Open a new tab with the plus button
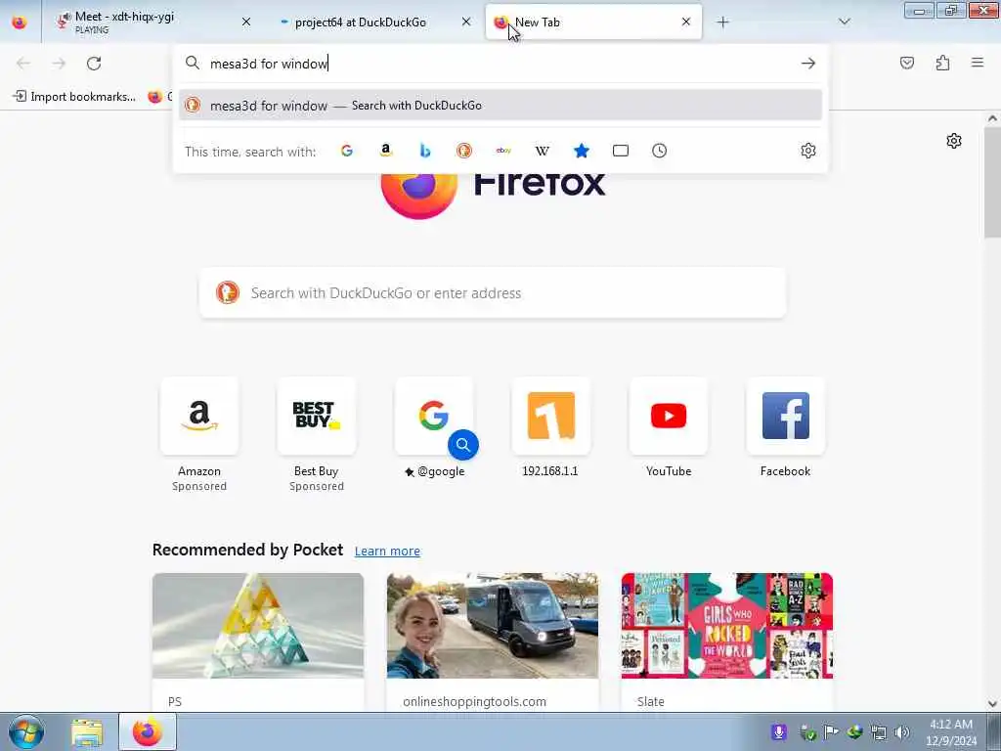This screenshot has width=1001, height=751. click(x=722, y=22)
